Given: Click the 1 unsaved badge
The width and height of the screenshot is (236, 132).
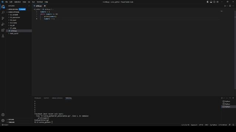Looking at the screenshot, I should pos(22,9).
